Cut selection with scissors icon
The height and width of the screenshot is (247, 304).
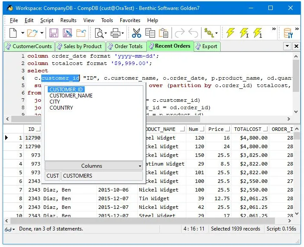coord(136,33)
